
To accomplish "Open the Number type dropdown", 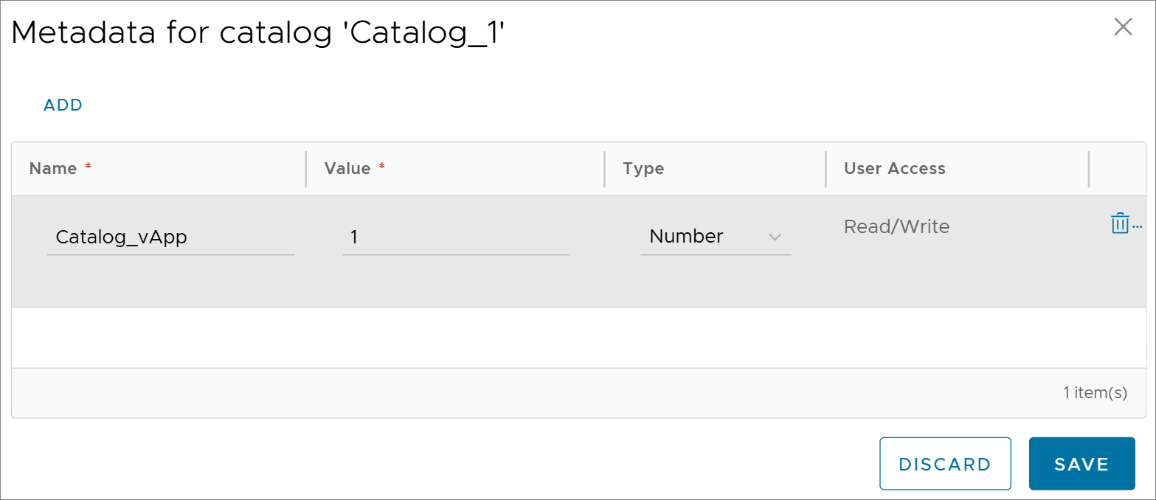I will pyautogui.click(x=714, y=237).
